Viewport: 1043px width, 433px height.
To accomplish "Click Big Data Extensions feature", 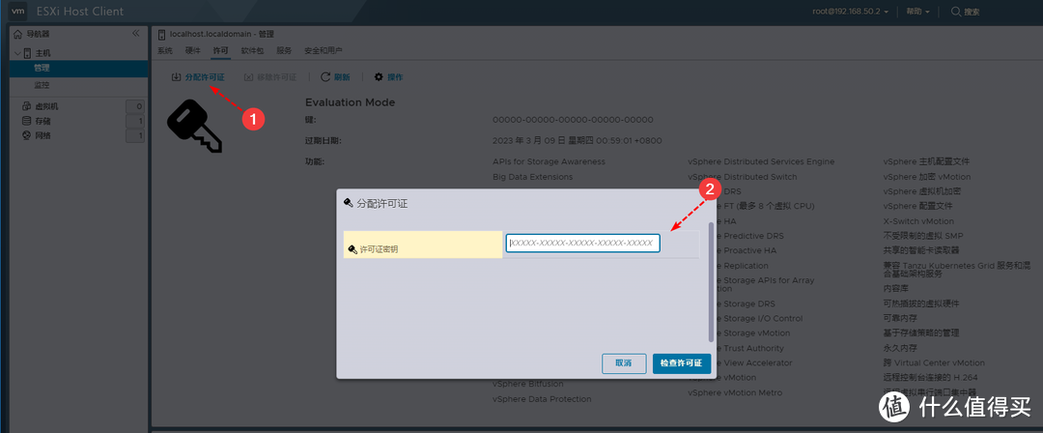I will tap(532, 177).
